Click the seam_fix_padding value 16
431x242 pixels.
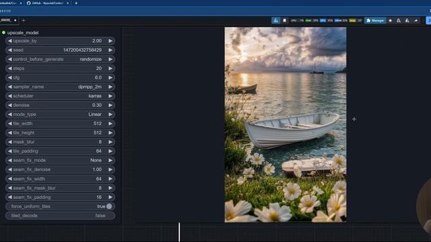(x=99, y=197)
